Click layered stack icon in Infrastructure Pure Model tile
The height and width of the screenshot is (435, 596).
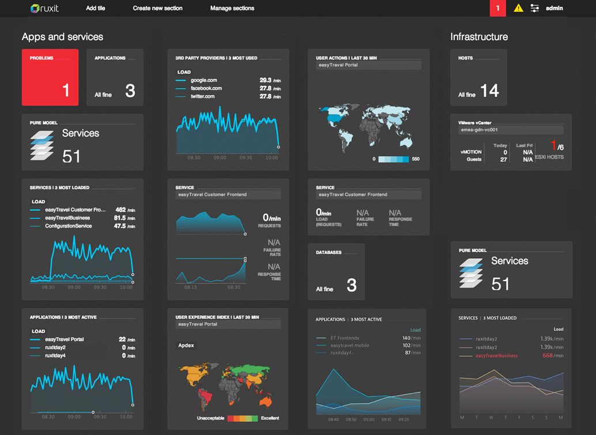(x=471, y=273)
